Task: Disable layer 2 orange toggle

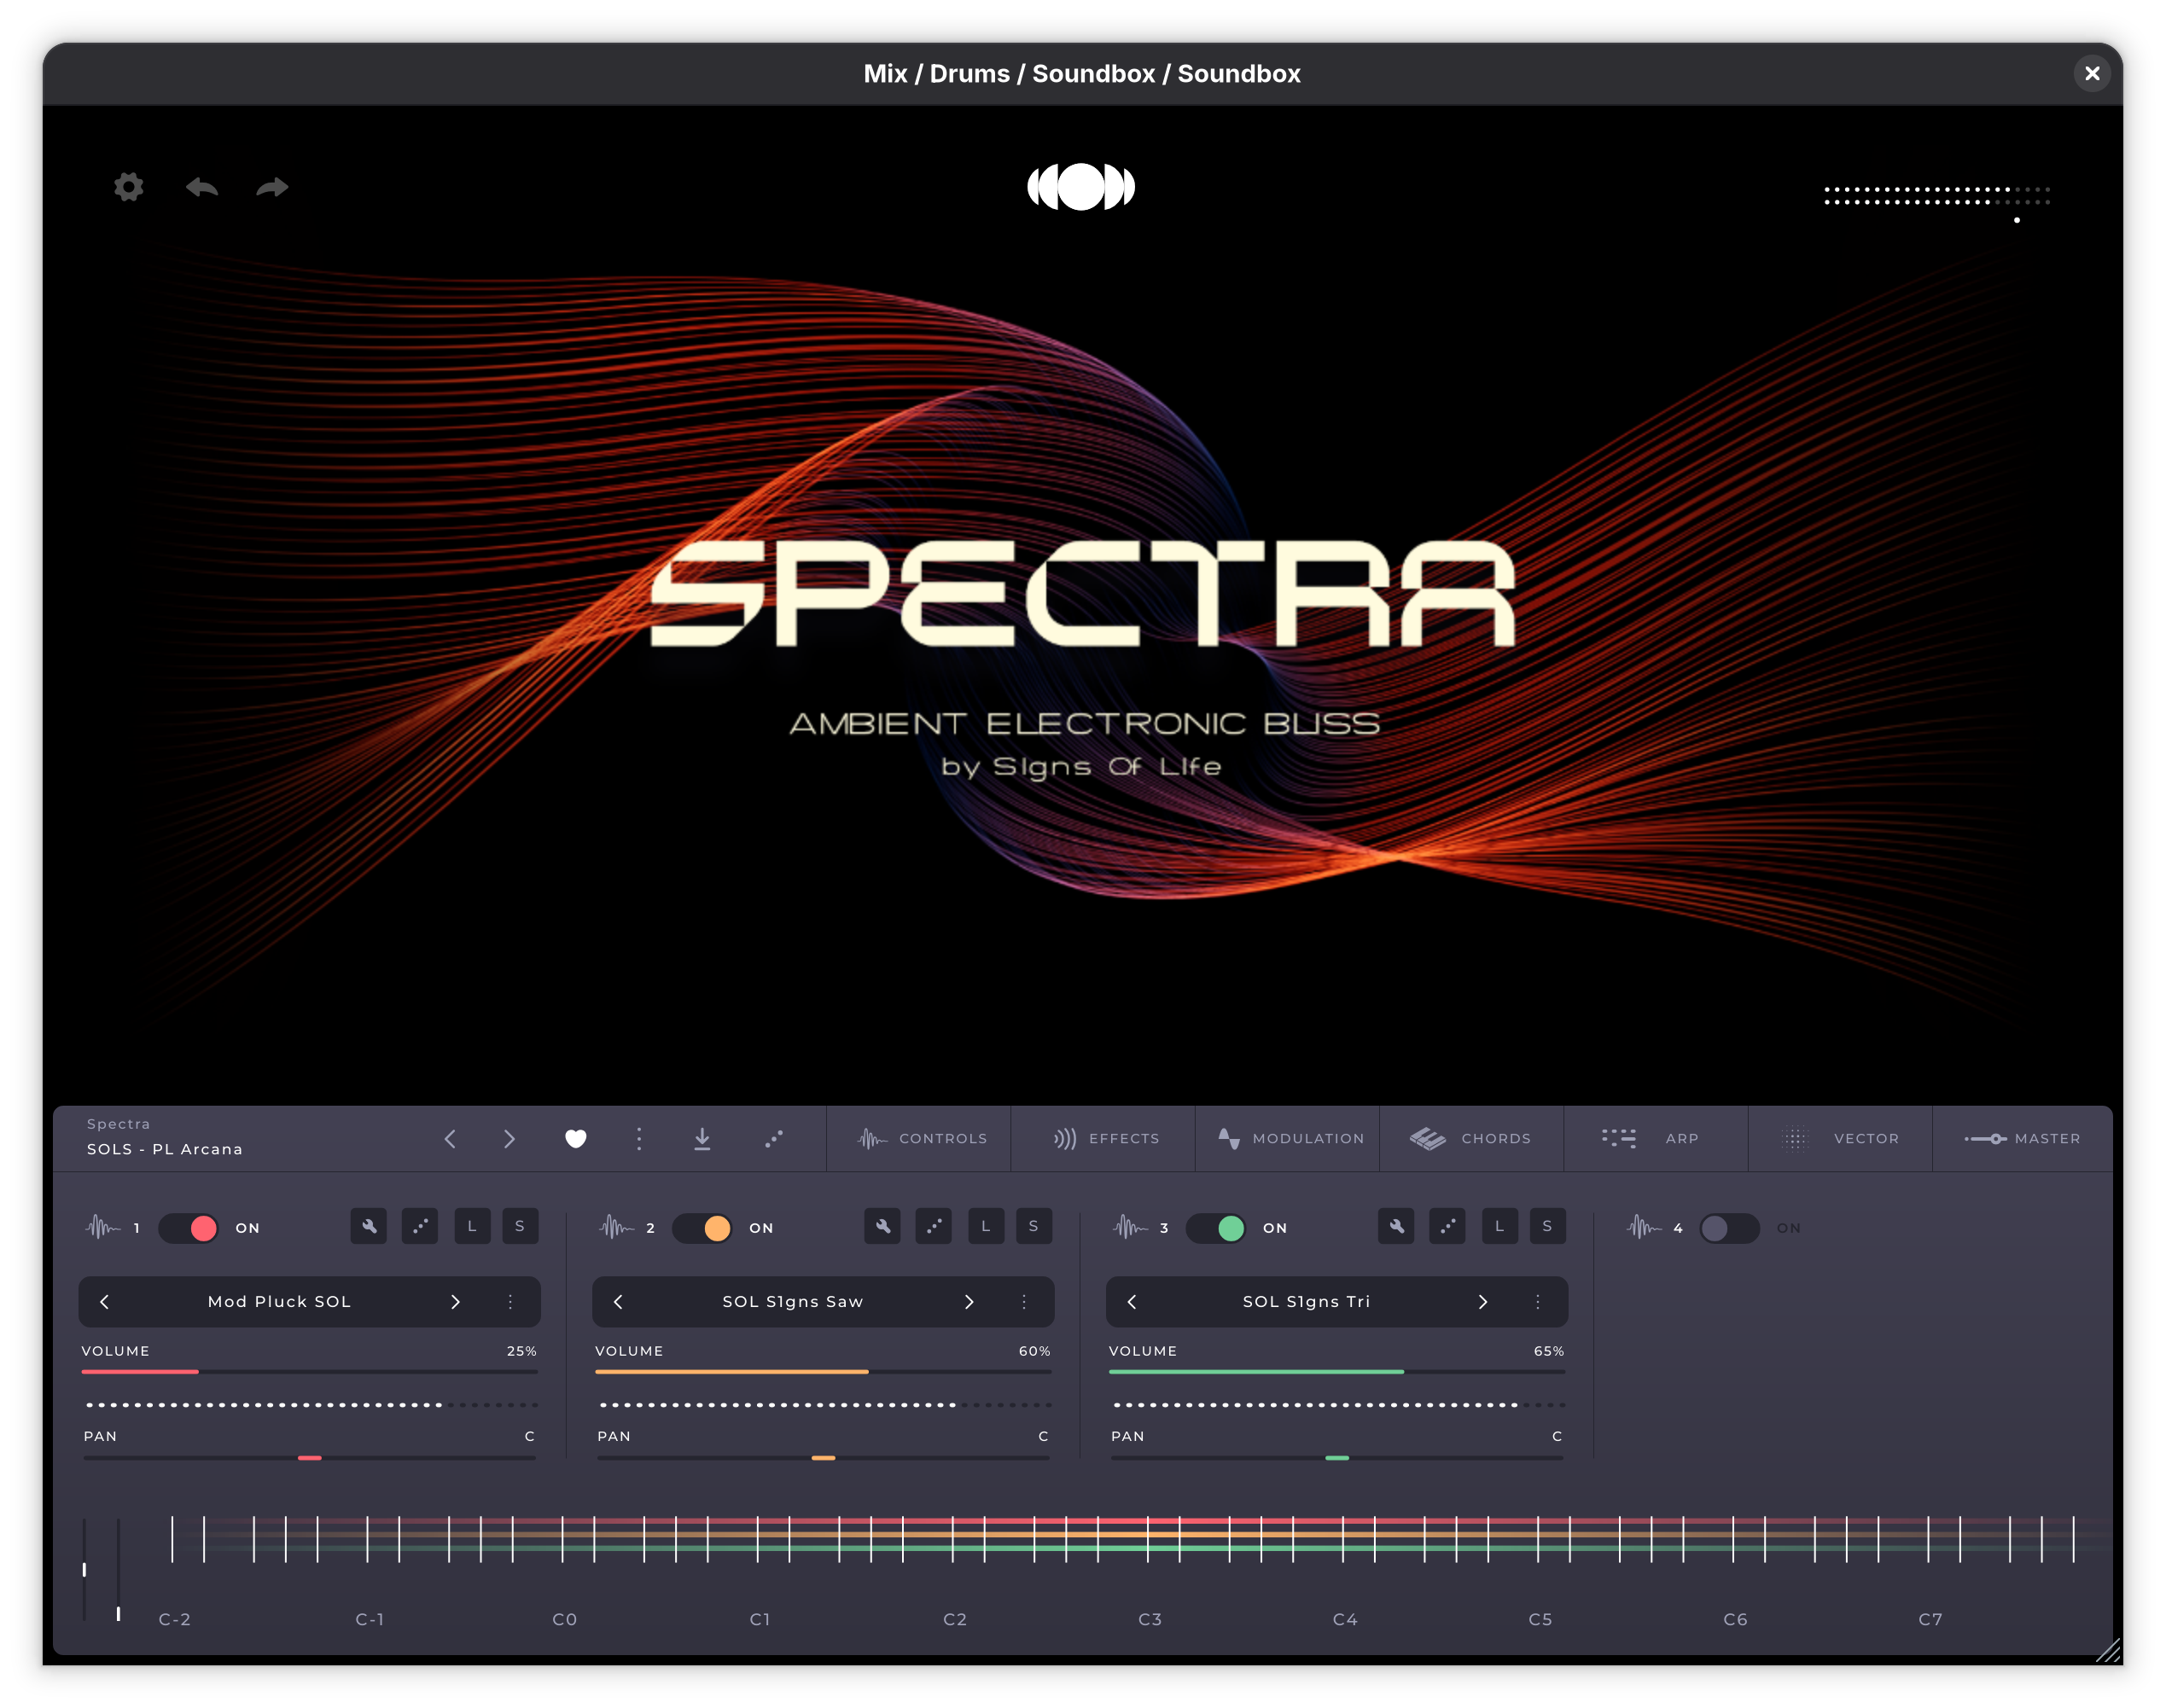Action: point(702,1228)
